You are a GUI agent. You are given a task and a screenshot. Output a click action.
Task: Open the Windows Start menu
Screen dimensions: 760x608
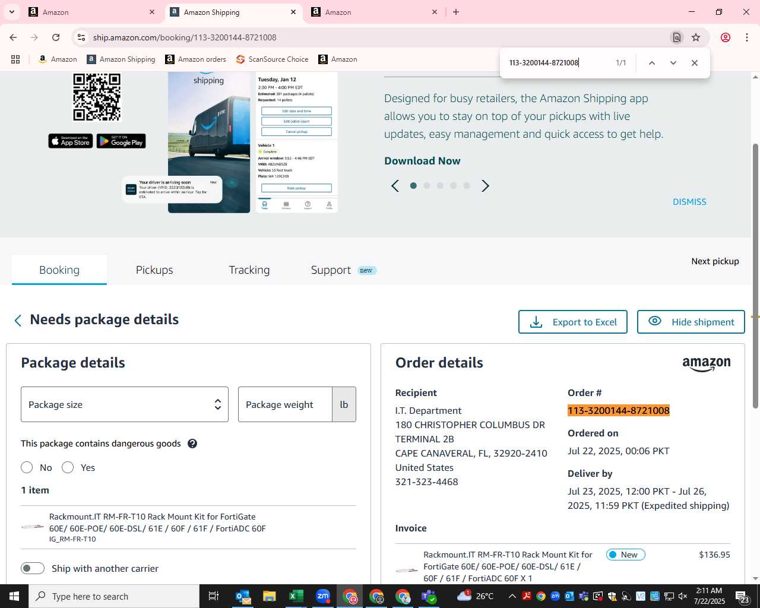(x=14, y=596)
